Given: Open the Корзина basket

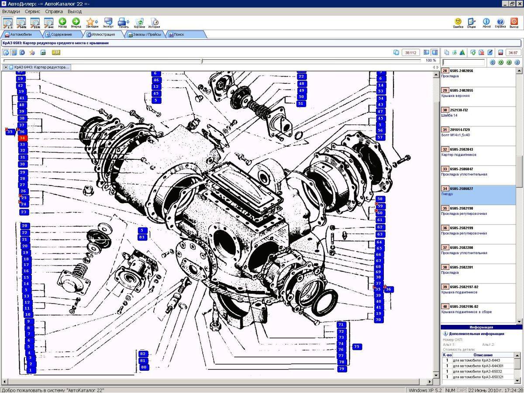Looking at the screenshot, I should pyautogui.click(x=140, y=23).
